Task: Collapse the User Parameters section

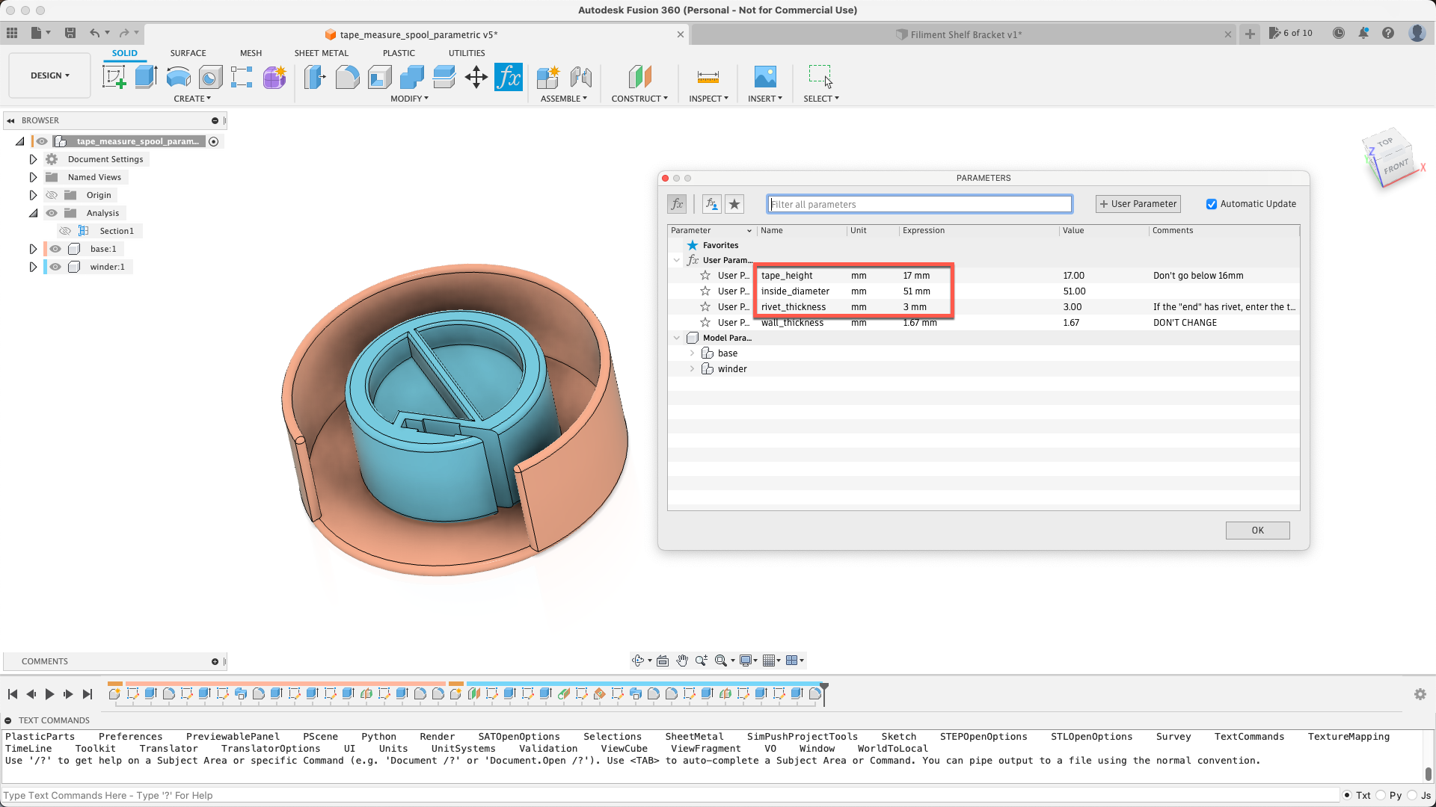Action: (678, 260)
